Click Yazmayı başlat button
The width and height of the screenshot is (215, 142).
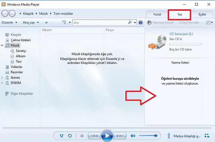160,22
